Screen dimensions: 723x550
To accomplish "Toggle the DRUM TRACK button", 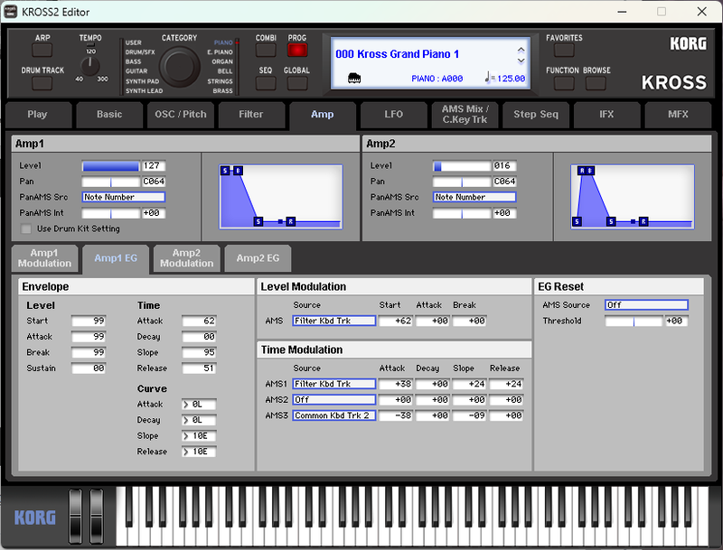I will click(42, 83).
